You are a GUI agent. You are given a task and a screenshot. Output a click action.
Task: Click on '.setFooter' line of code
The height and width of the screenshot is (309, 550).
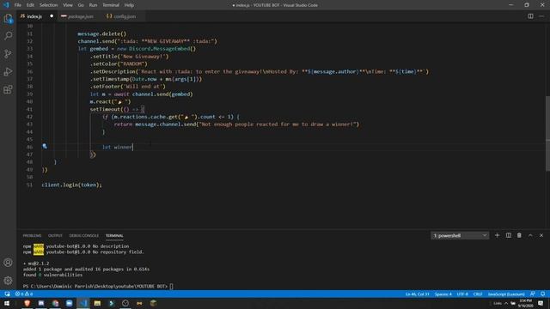pyautogui.click(x=127, y=86)
